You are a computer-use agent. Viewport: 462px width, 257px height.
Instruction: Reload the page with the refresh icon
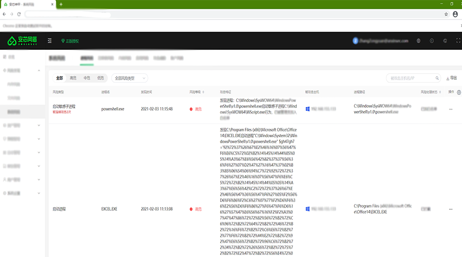click(19, 14)
